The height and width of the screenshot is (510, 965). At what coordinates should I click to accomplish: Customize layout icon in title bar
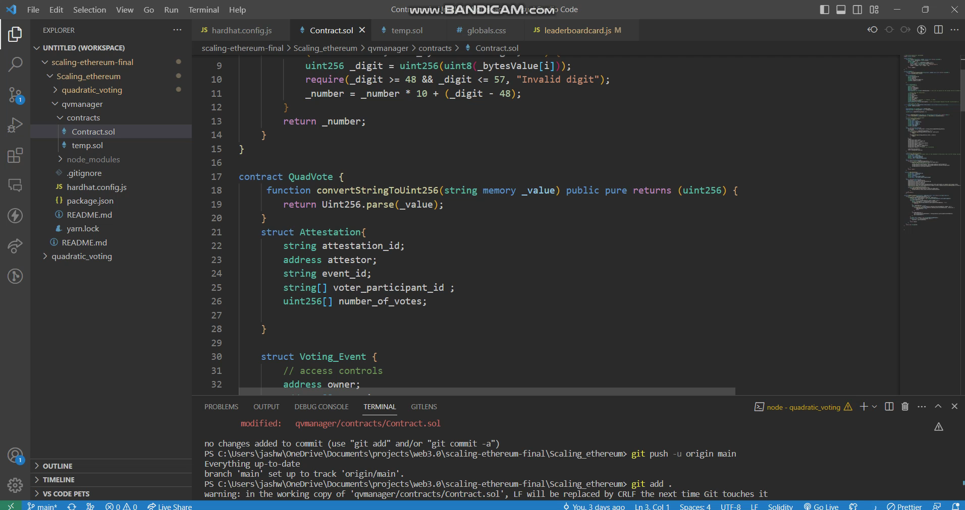(874, 10)
